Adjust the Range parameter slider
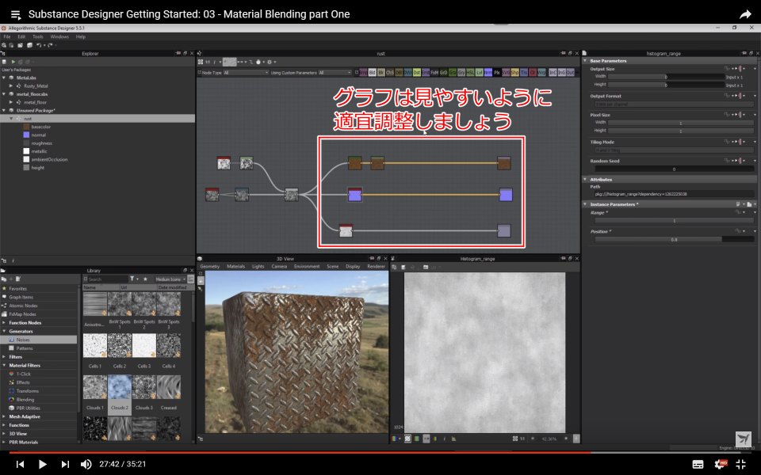761x475 pixels. point(674,221)
